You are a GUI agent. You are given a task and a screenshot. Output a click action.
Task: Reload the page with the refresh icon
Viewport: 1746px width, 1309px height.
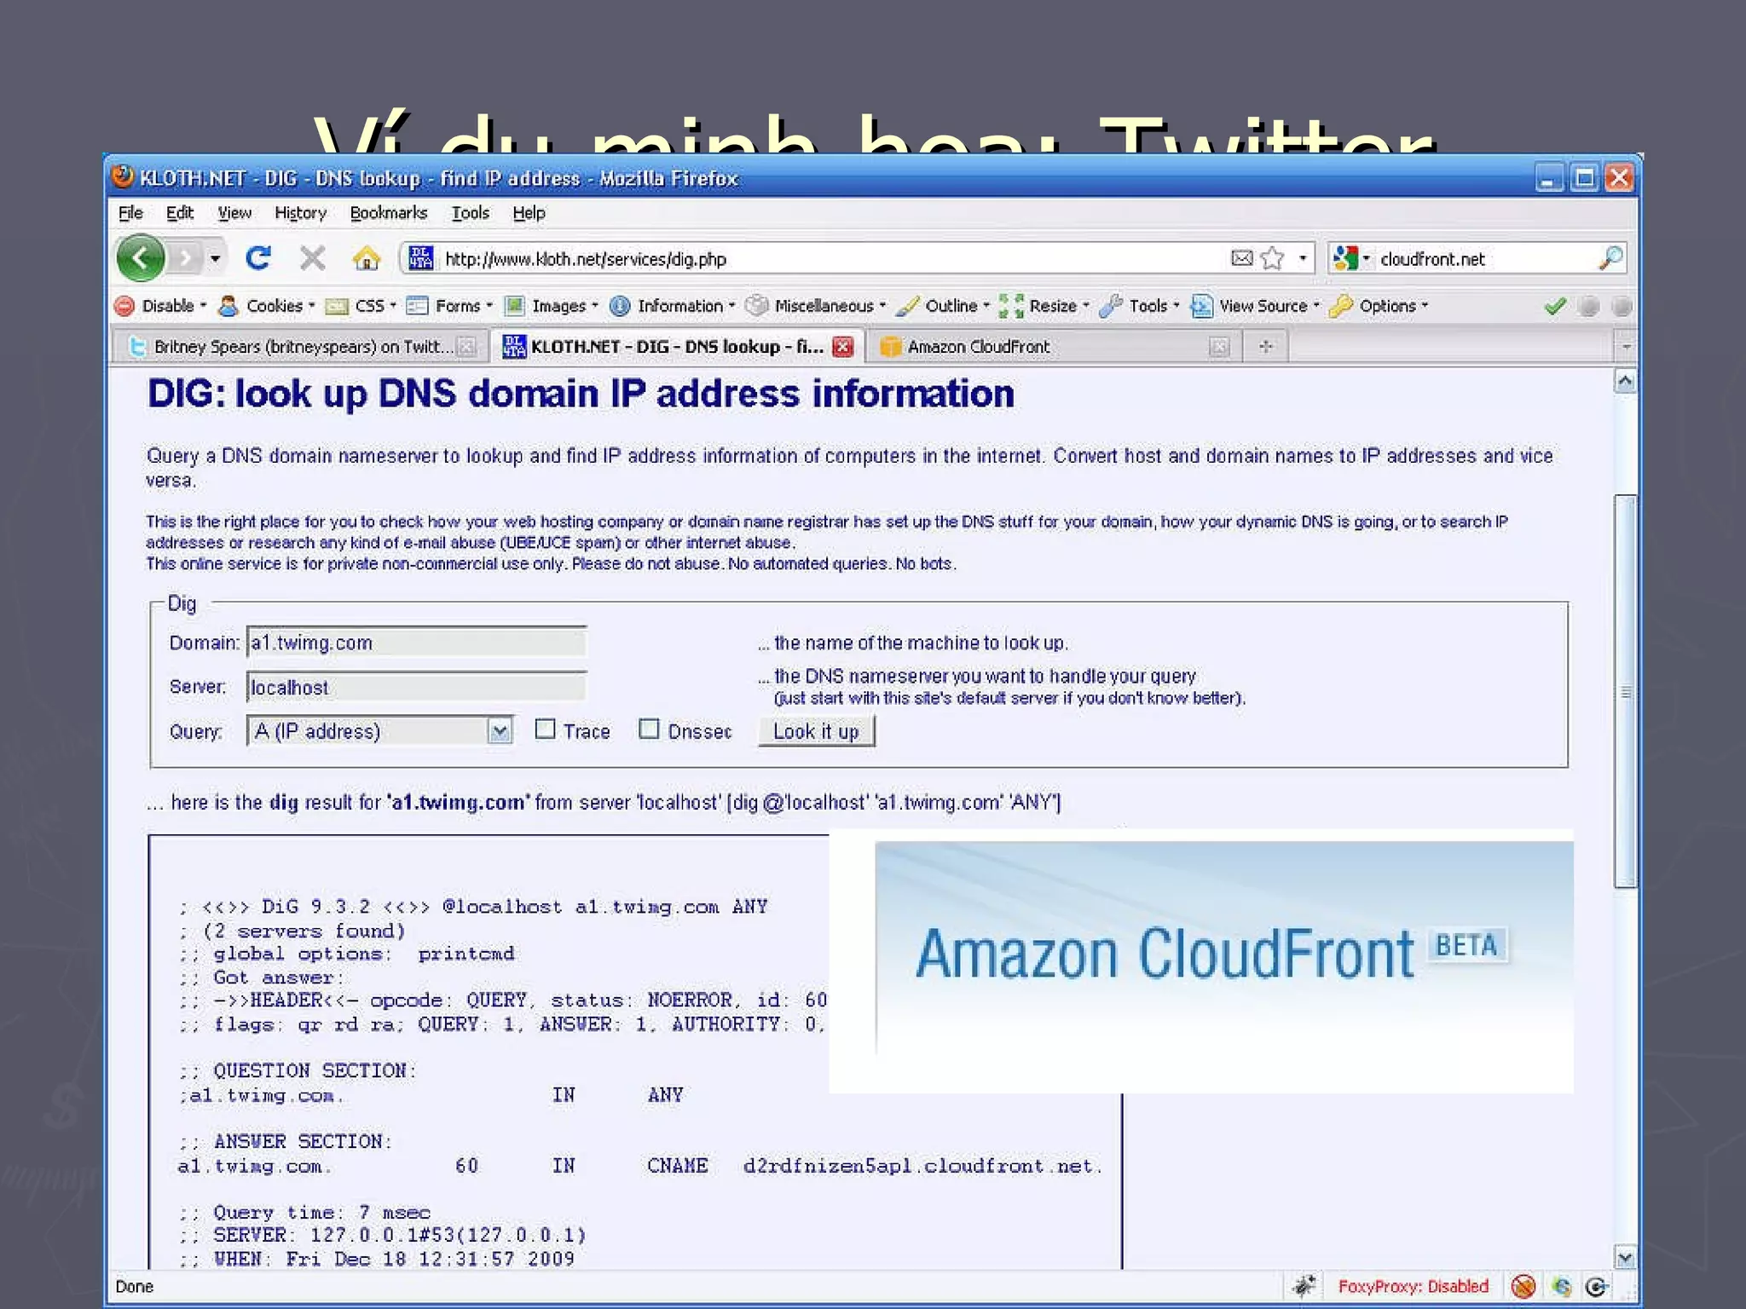pos(257,257)
